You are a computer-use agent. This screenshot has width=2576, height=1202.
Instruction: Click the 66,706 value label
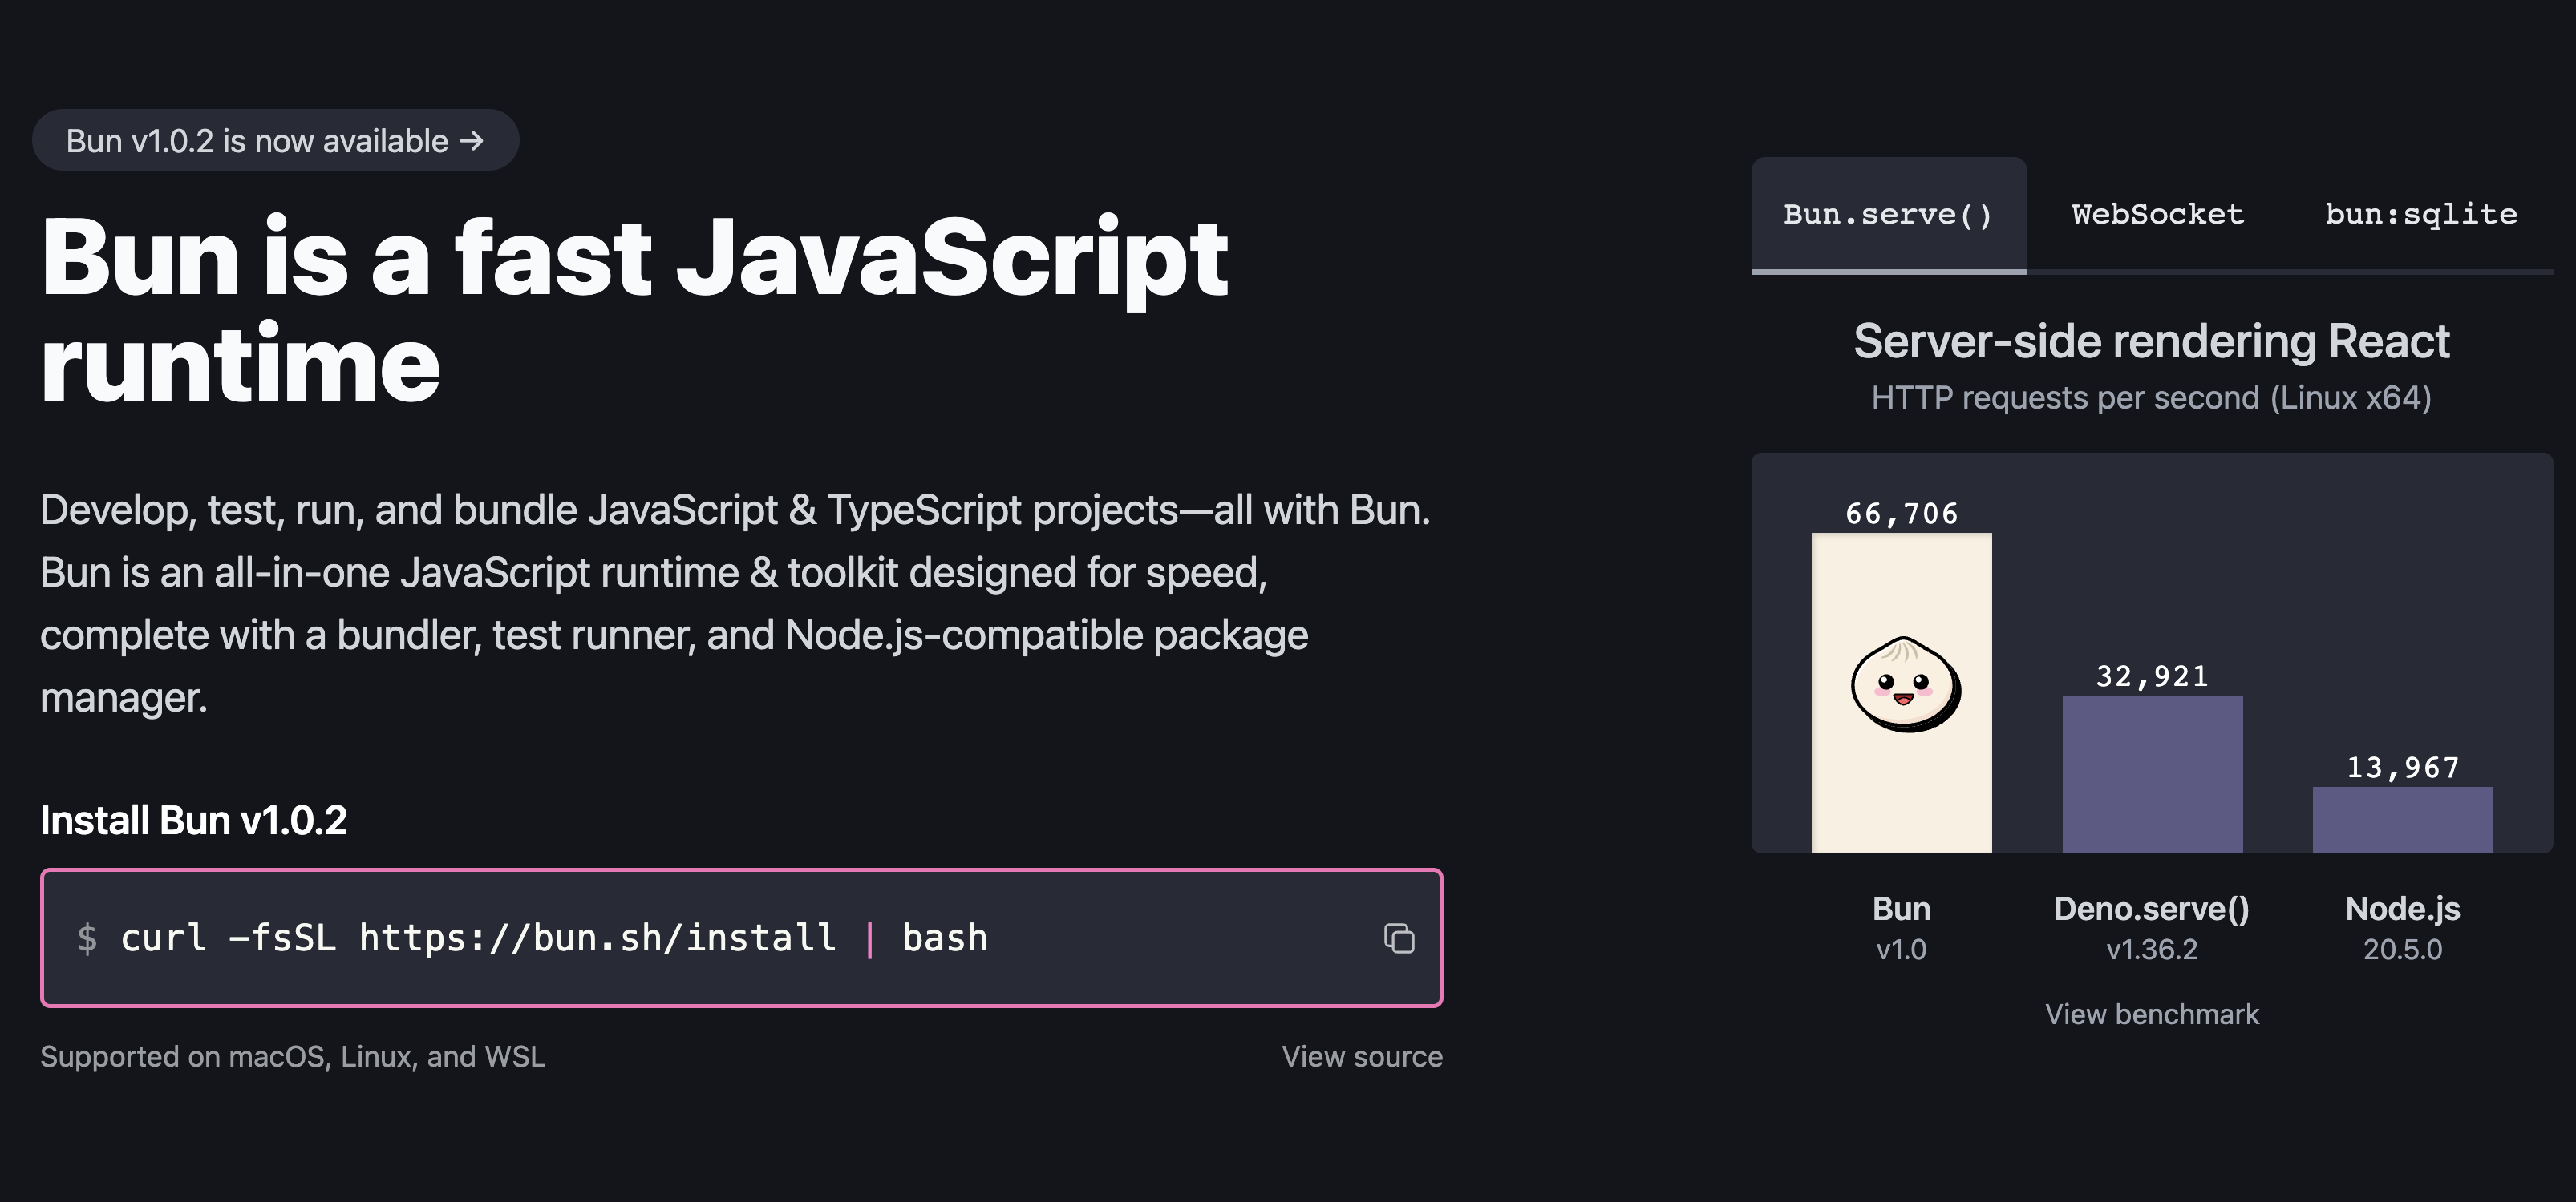pos(1901,514)
